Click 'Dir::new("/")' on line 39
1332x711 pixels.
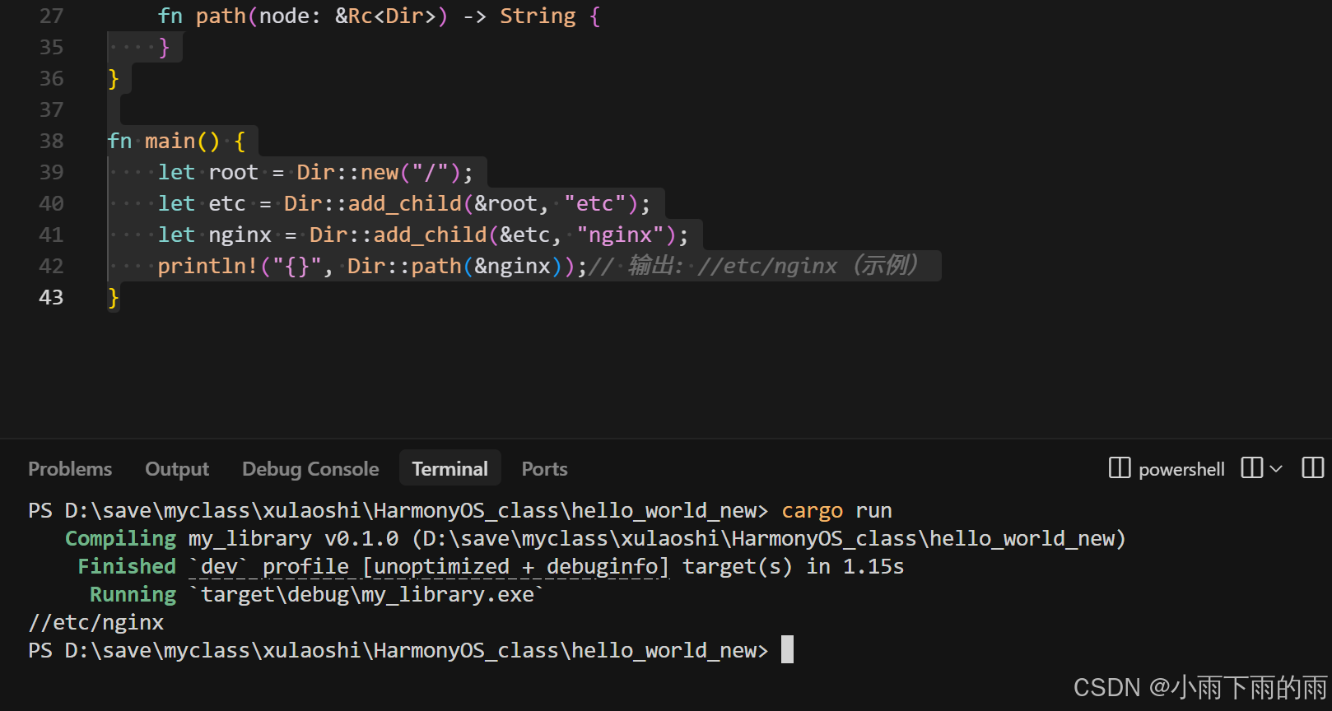coord(379,172)
